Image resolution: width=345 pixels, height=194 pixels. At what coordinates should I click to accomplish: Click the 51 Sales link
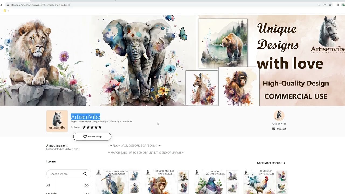(x=75, y=127)
